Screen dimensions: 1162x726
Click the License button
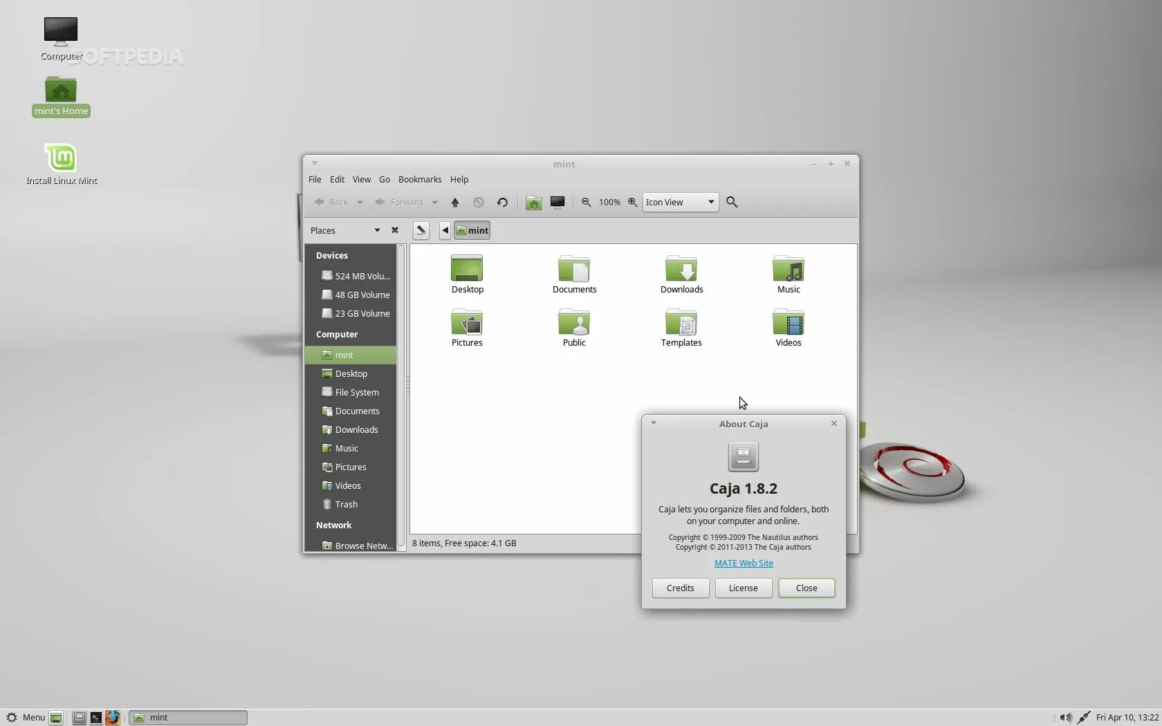744,588
